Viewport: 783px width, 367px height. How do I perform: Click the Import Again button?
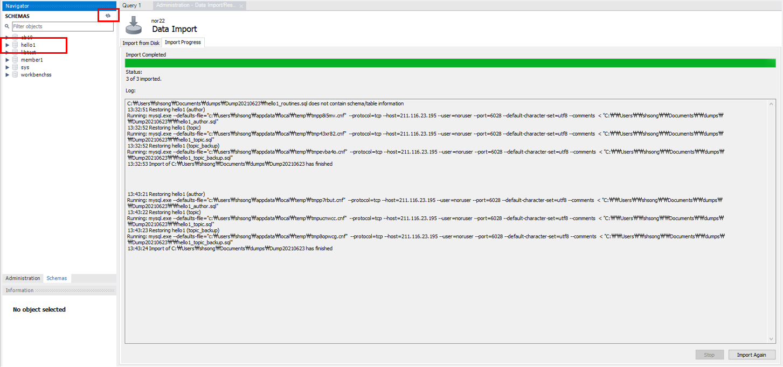(x=752, y=355)
